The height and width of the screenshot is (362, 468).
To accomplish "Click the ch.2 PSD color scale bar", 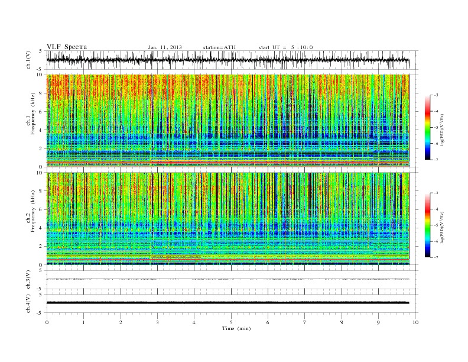I will point(427,225).
